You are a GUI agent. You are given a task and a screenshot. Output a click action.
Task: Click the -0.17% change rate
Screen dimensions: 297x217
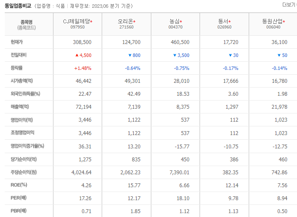[231, 68]
